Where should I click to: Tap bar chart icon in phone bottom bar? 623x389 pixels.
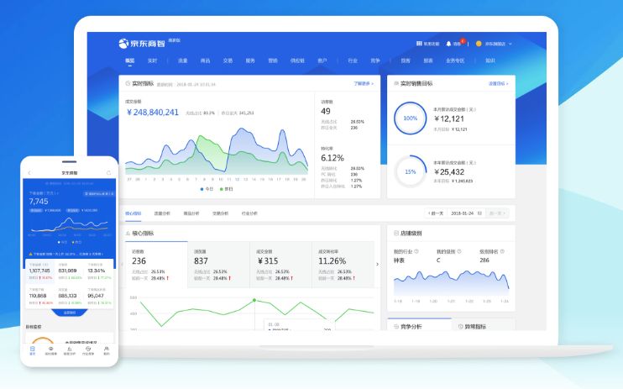[70, 350]
